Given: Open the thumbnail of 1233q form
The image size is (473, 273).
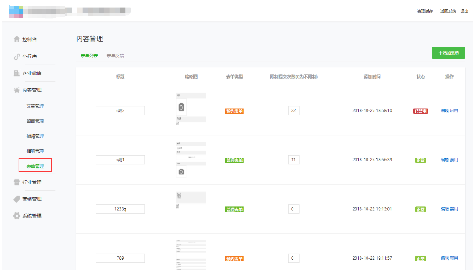Looking at the screenshot, I should tap(191, 200).
